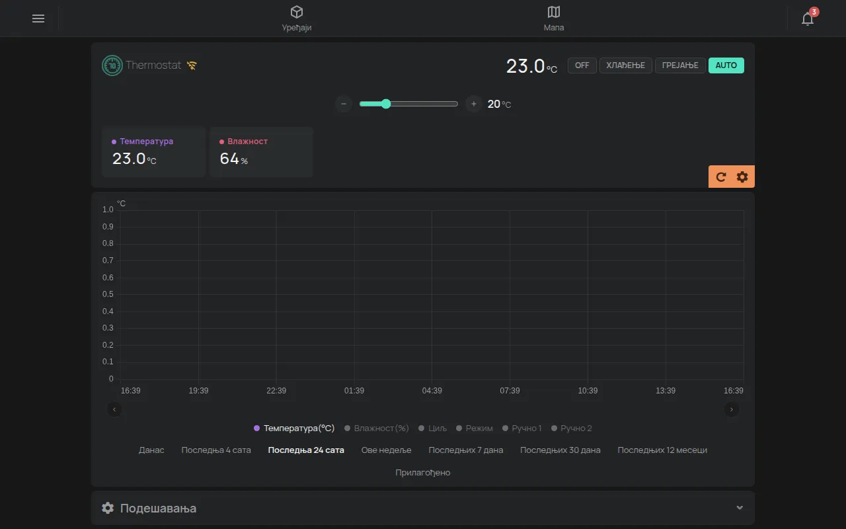Open the notifications bell
The height and width of the screenshot is (529, 846).
coord(808,19)
